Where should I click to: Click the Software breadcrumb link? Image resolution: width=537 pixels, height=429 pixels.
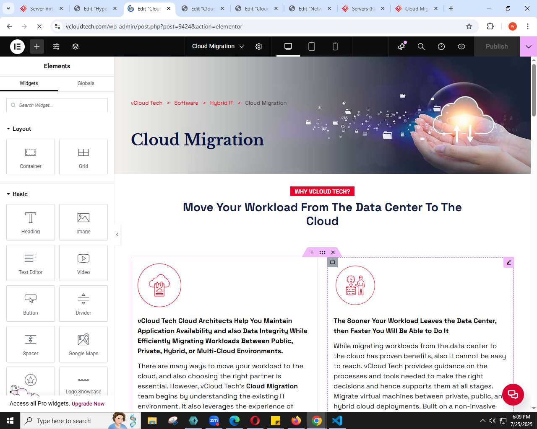point(186,103)
